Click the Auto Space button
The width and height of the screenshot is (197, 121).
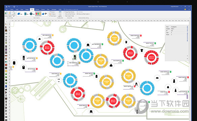click(53, 16)
